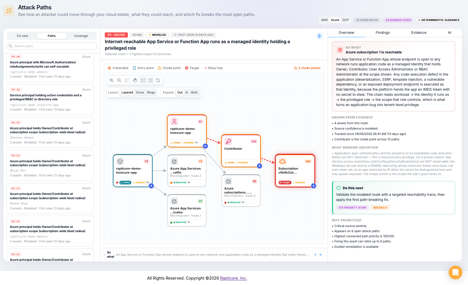Expand the score-81 insecure-app node with its plus button
The width and height of the screenshot is (468, 285).
pyautogui.click(x=205, y=146)
